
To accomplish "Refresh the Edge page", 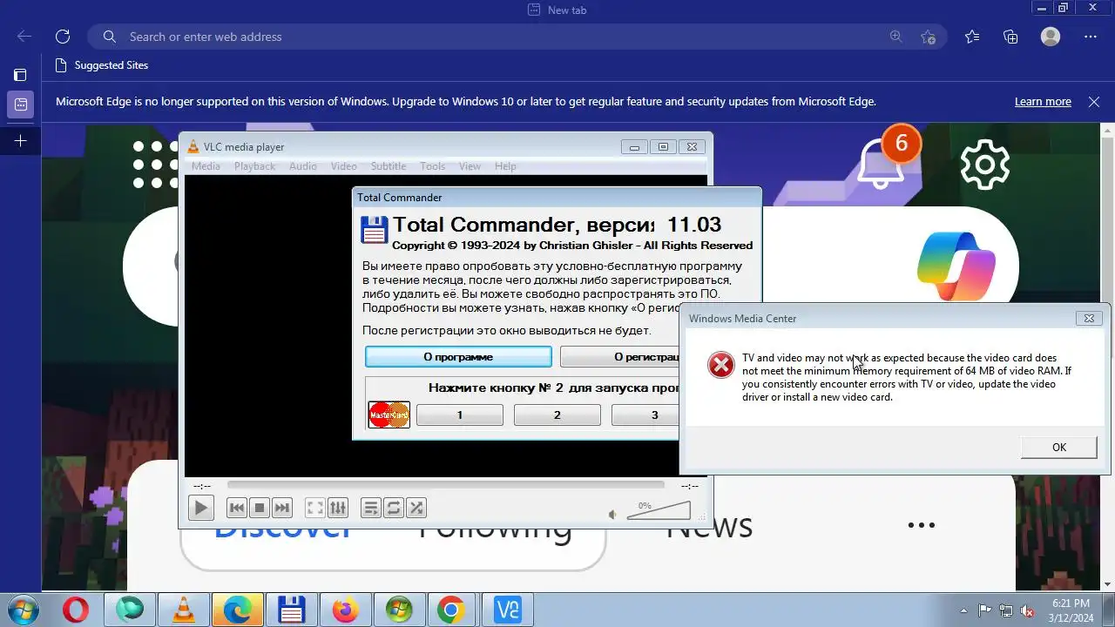I will pyautogui.click(x=63, y=37).
